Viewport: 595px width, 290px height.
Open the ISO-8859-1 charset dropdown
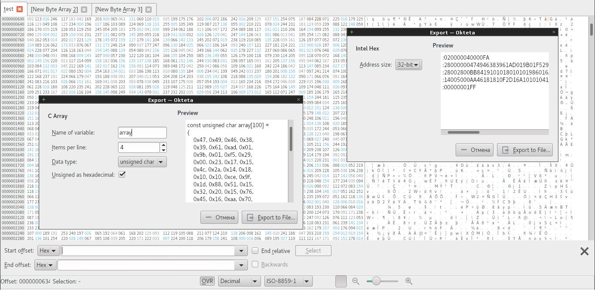(289, 281)
